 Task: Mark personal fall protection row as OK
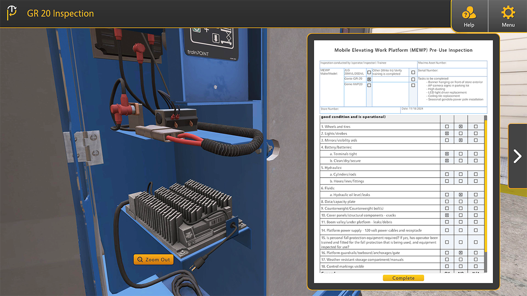447,242
